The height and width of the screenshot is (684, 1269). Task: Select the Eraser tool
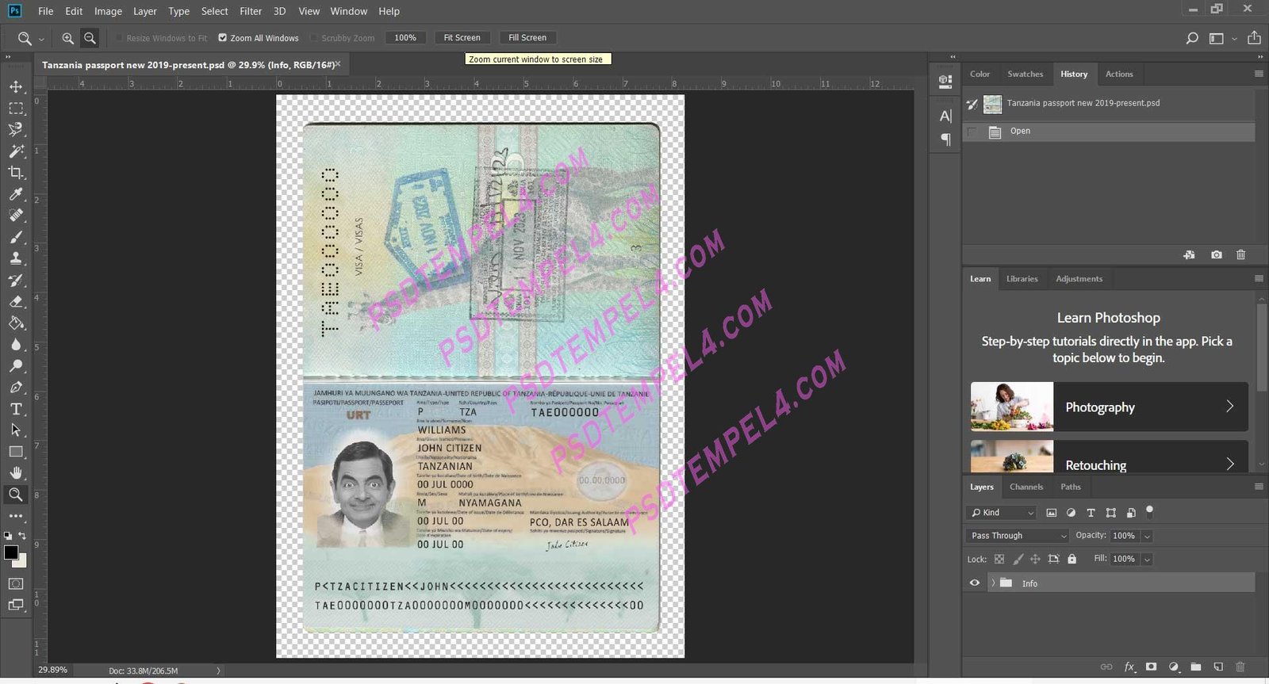(16, 301)
